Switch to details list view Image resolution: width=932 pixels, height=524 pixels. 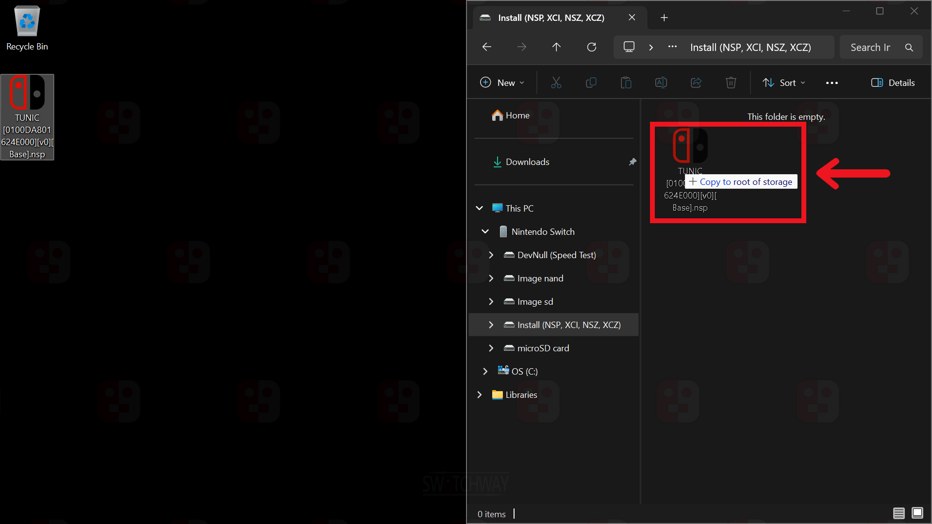click(x=899, y=513)
